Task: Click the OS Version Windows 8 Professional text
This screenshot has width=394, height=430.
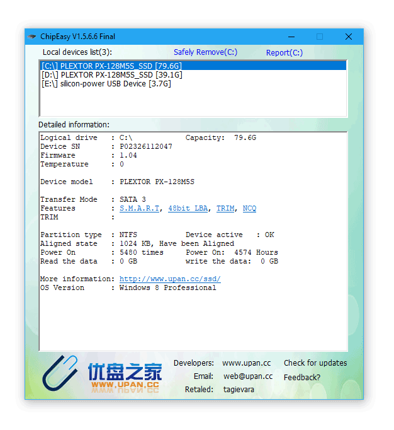Action: tap(167, 288)
